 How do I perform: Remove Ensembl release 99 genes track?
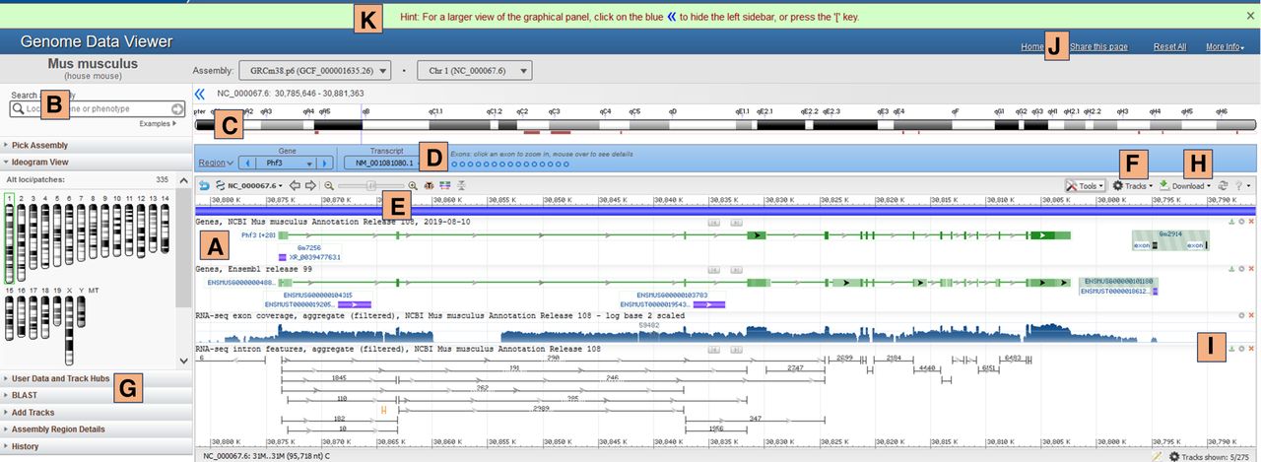pos(1251,268)
